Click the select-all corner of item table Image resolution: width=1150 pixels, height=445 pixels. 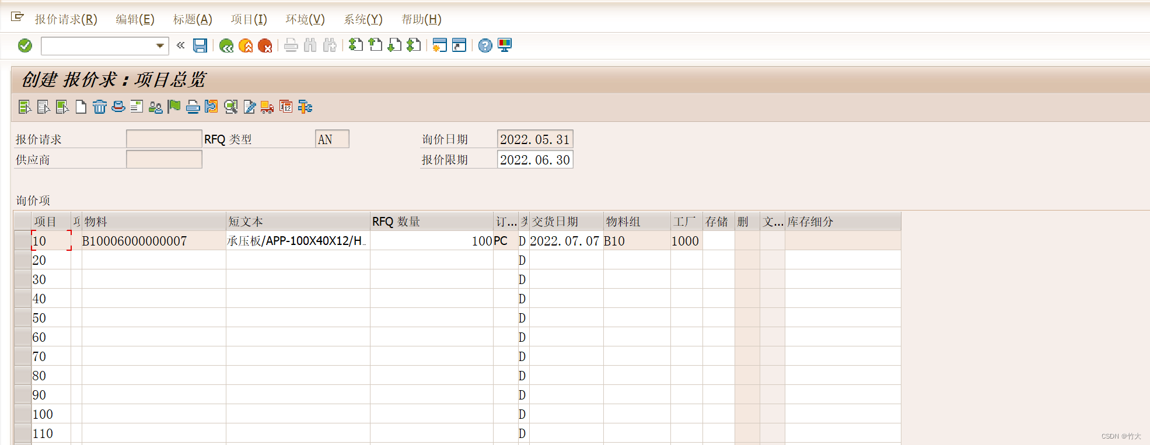[23, 222]
